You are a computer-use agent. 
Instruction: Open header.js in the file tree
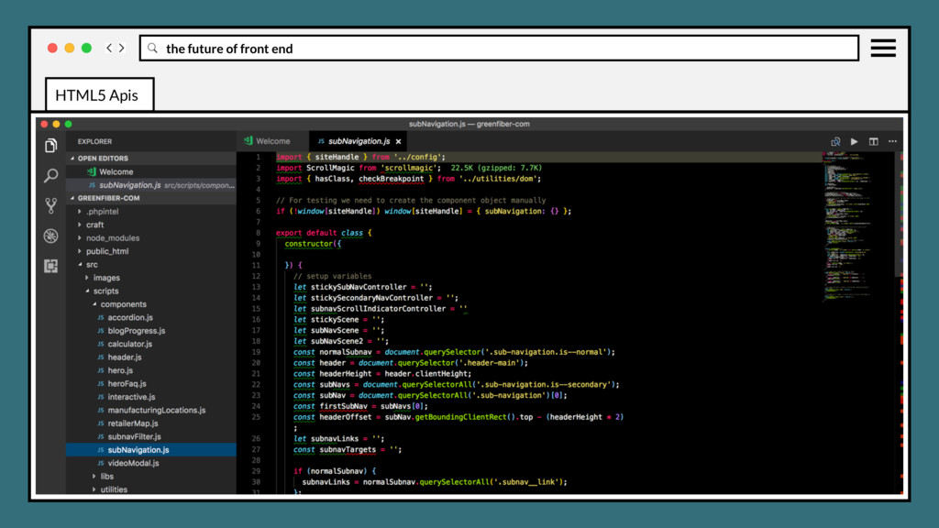(125, 357)
